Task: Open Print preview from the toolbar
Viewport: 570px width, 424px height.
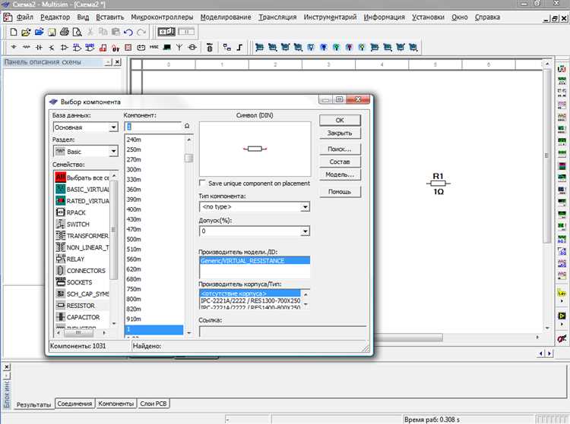Action: pos(77,32)
